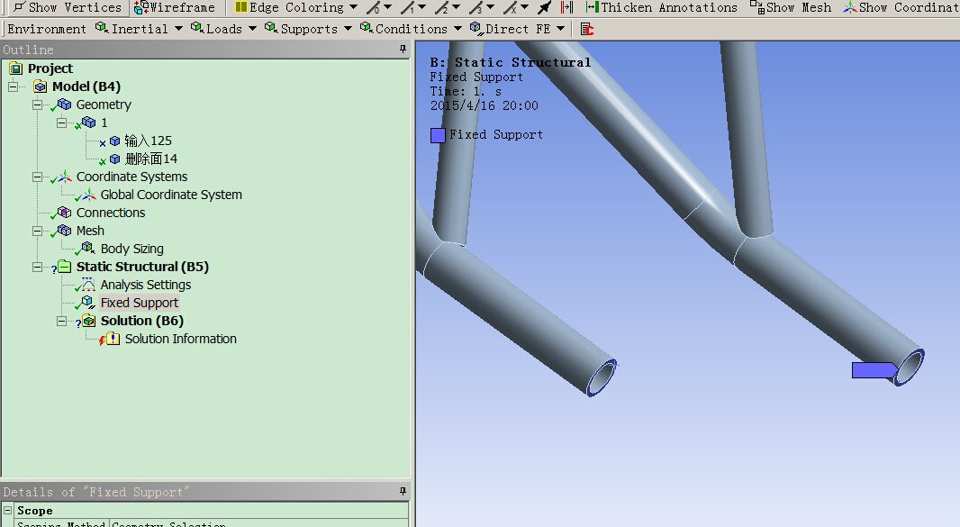960x527 pixels.
Task: Collapse the Coordinate Systems branch
Action: 37,177
